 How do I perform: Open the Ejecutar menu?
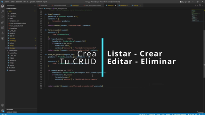click(32, 2)
